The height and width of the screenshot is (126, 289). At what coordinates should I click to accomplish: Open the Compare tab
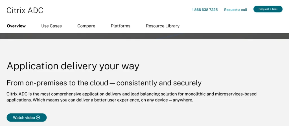click(x=86, y=26)
